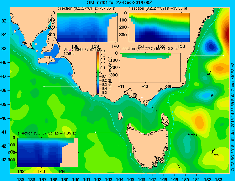This screenshot has height=181, width=235.
Task: Click the 152 label under the lat=-35.55 inset
Action: click(x=161, y=46)
